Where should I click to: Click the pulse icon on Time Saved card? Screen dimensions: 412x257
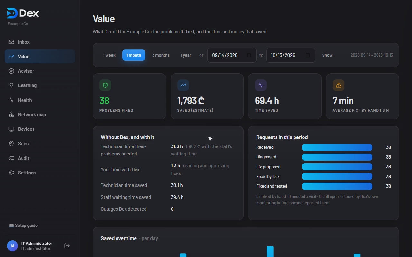click(x=261, y=85)
